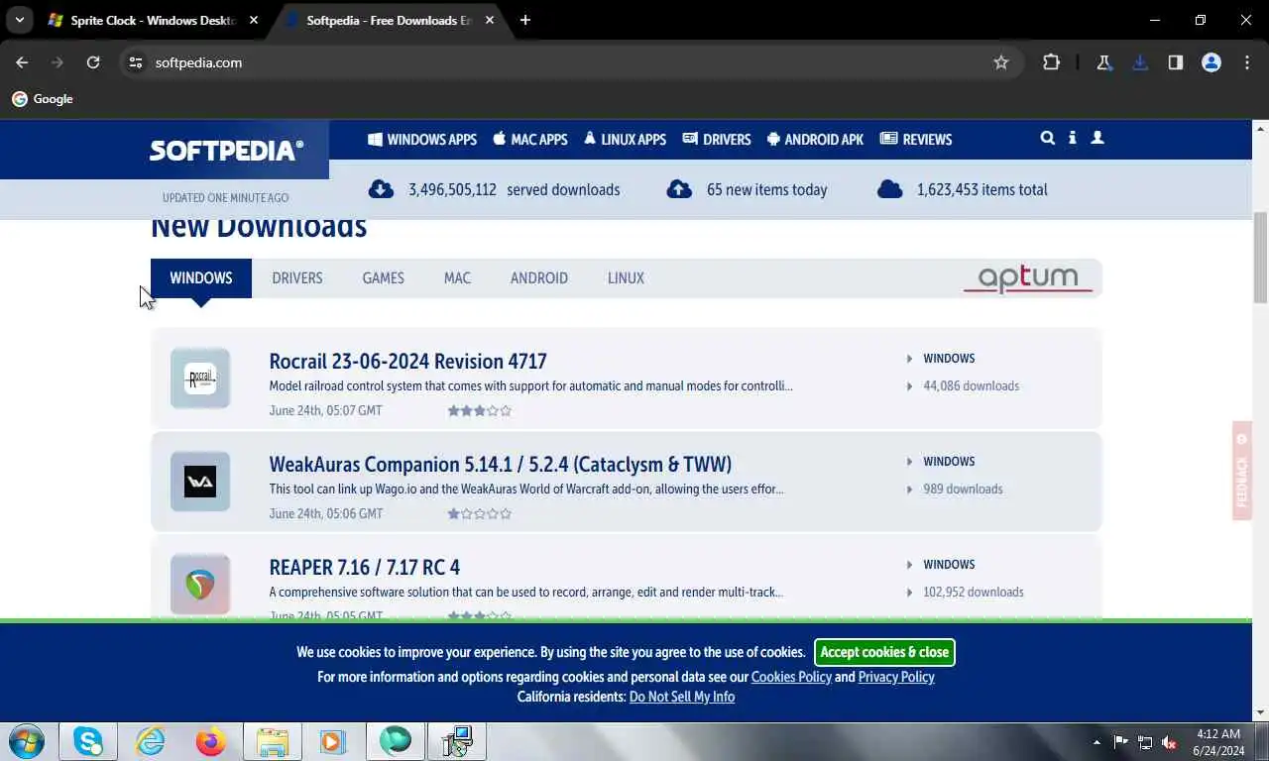1269x761 pixels.
Task: Launch Firefox from the taskbar
Action: 210,741
